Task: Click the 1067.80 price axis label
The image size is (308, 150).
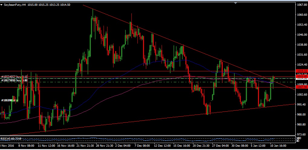Action: tap(301, 5)
